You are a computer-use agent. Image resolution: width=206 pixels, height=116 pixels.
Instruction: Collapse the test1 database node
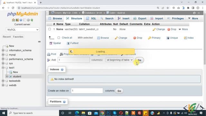pos(3,68)
